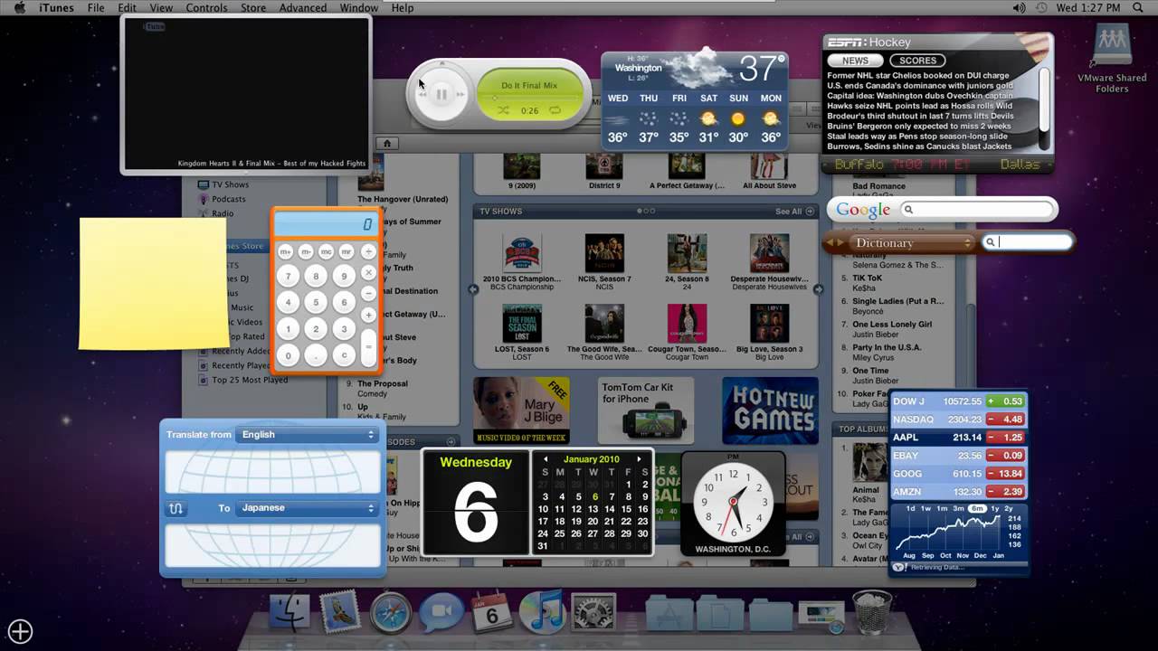Open headline about Chelios DUI charge

pyautogui.click(x=917, y=76)
